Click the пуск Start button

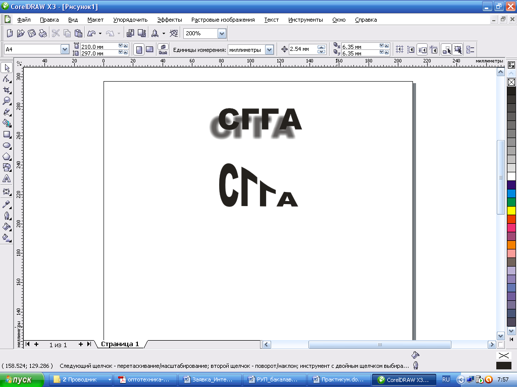coord(22,380)
